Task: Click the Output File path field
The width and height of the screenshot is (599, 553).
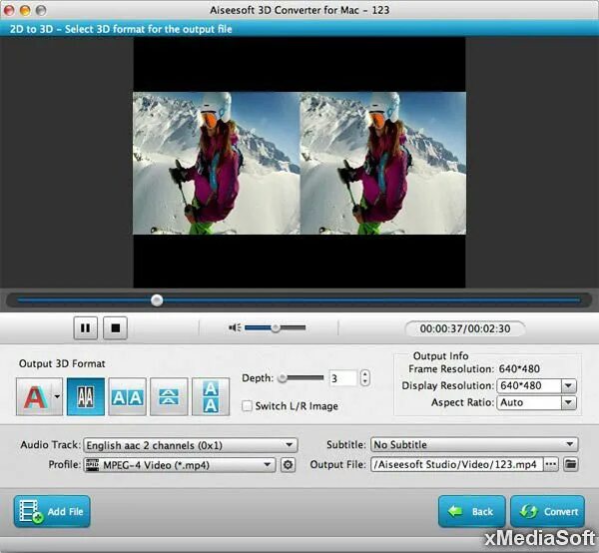Action: click(456, 465)
